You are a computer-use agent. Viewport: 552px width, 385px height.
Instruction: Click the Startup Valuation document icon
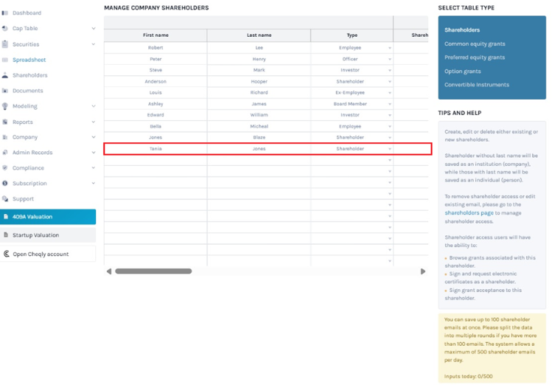6,235
